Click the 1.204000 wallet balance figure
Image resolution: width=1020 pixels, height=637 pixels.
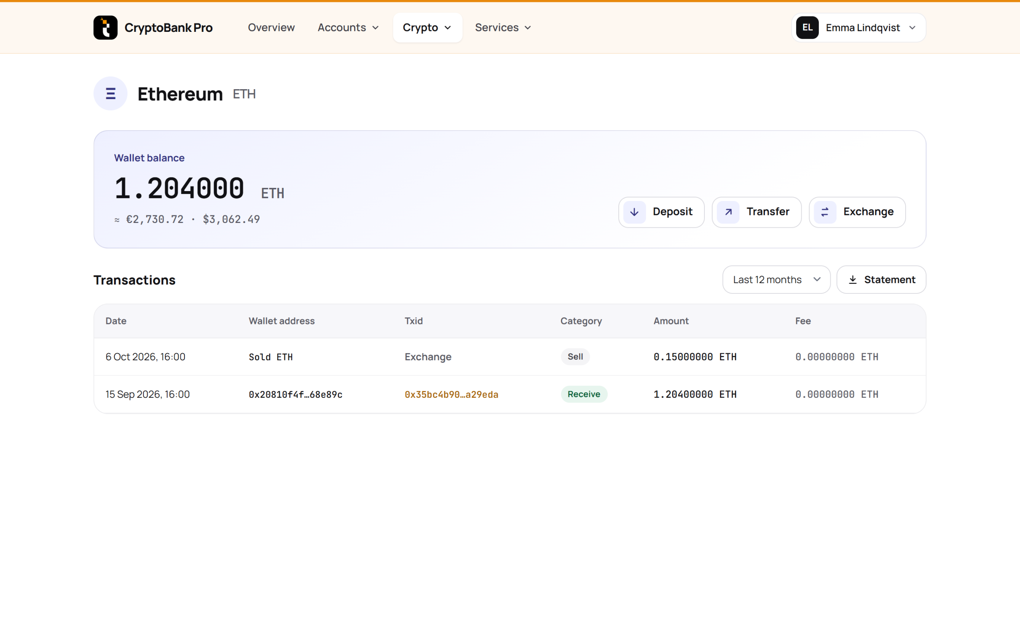tap(180, 188)
